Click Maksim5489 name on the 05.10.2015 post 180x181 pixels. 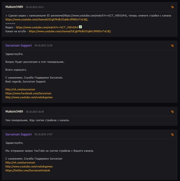click(14, 111)
